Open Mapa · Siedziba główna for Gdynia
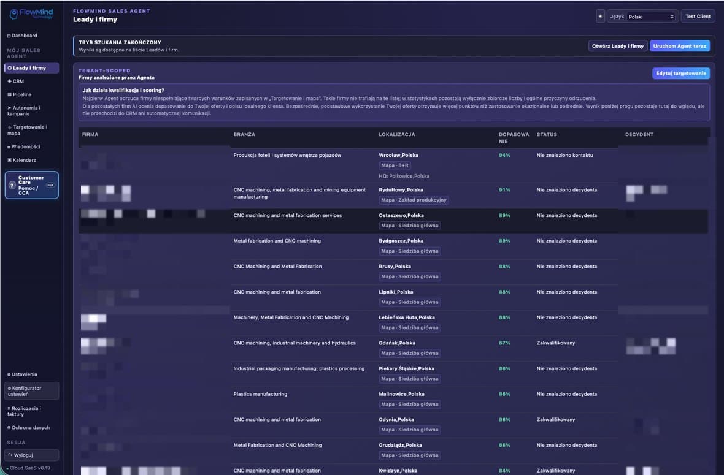Screen dimensions: 724x475 click(410, 430)
